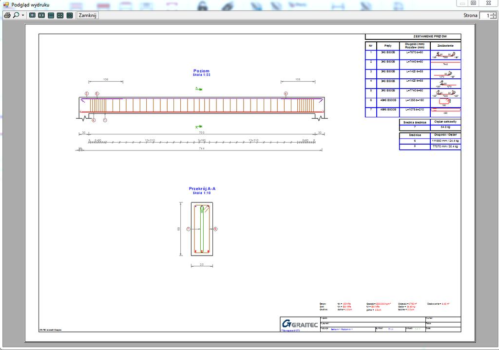Click the '54.8 kg' total weight cell
499x350 pixels.
445,127
